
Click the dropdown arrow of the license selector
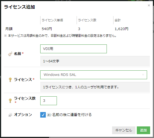pyautogui.click(x=143, y=75)
